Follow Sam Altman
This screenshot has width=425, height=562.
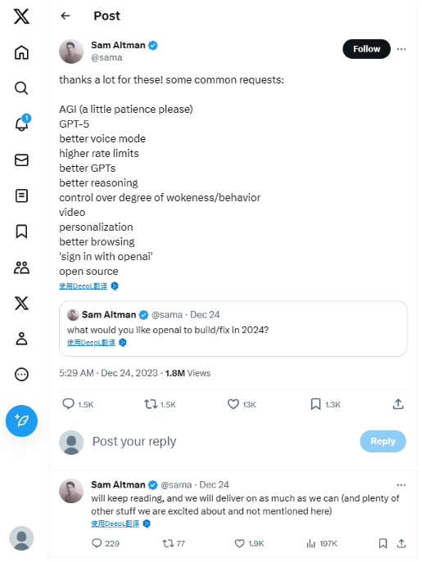pos(366,49)
